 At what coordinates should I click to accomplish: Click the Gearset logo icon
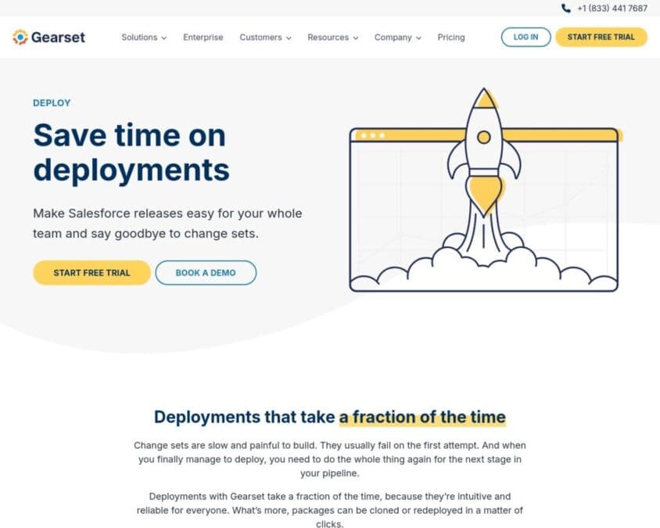[x=20, y=37]
